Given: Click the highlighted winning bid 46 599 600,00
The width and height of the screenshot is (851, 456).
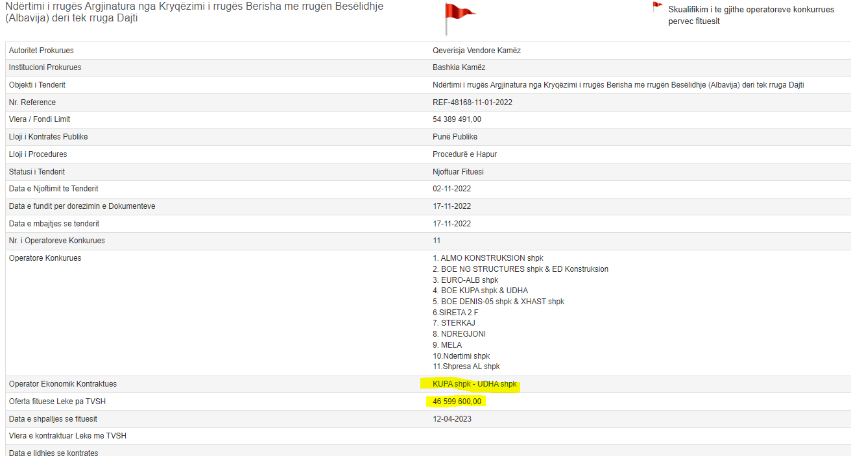Looking at the screenshot, I should 457,402.
